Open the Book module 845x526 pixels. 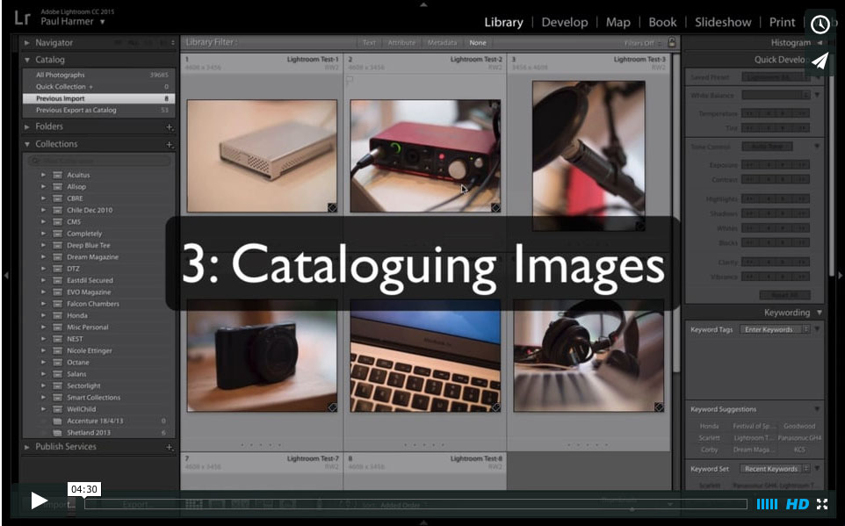662,22
